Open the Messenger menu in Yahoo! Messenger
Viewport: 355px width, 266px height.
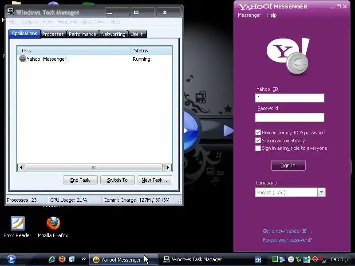pyautogui.click(x=249, y=15)
